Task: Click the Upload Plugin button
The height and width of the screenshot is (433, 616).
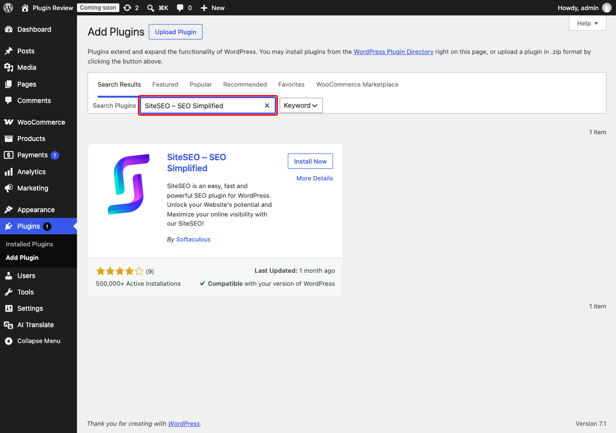Action: (x=176, y=32)
